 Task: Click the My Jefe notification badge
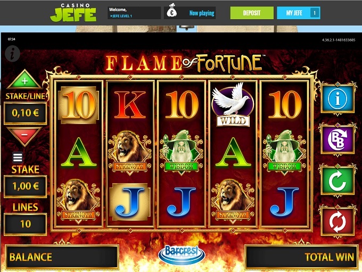click(314, 13)
